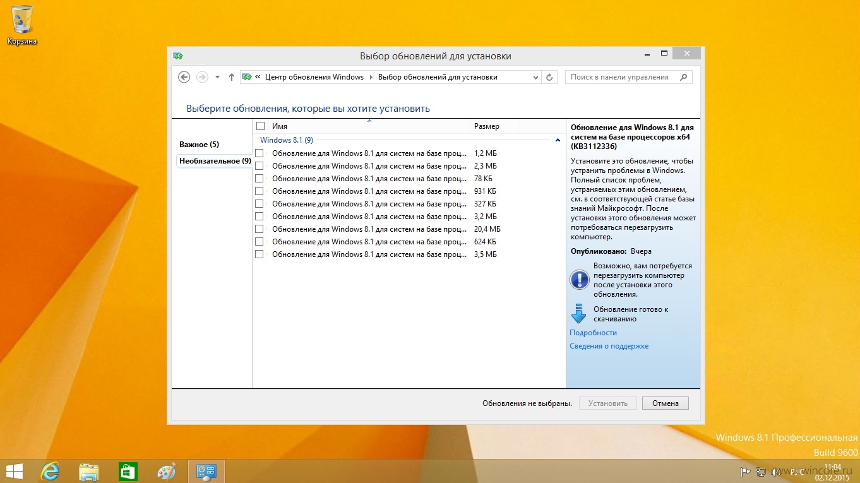Image resolution: width=860 pixels, height=483 pixels.
Task: Select the 20,4 МБ update checkbox
Action: click(259, 229)
